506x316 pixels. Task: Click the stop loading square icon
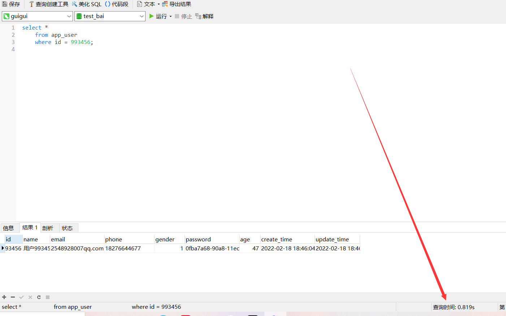tap(48, 297)
